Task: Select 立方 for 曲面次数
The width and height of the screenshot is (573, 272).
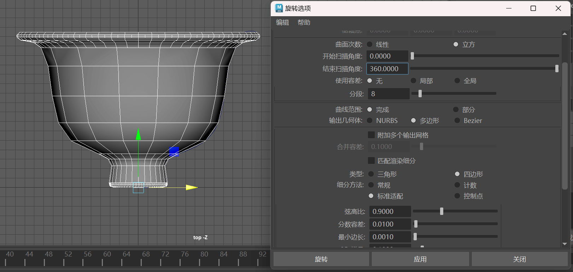Action: coord(456,44)
